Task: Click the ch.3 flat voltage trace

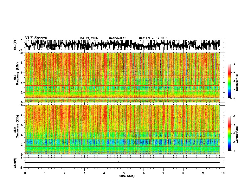Action: coord(122,162)
